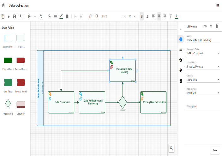
Task: Go to home via house icon
Action: 3,5
